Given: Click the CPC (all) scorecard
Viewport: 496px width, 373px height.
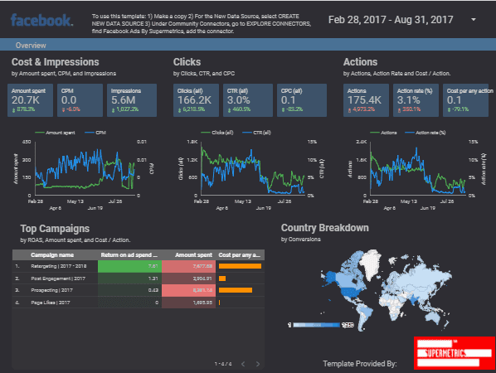Looking at the screenshot, I should point(302,100).
